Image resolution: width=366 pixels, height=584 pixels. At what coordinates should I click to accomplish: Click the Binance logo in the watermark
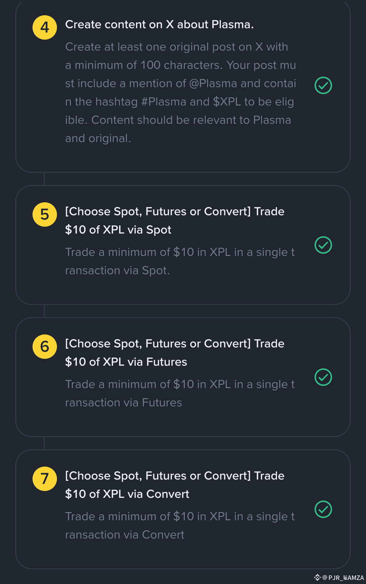click(317, 577)
